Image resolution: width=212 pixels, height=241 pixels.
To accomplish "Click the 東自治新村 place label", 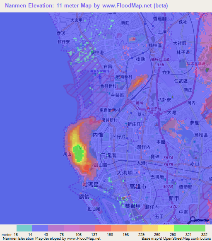I will click(x=110, y=110).
